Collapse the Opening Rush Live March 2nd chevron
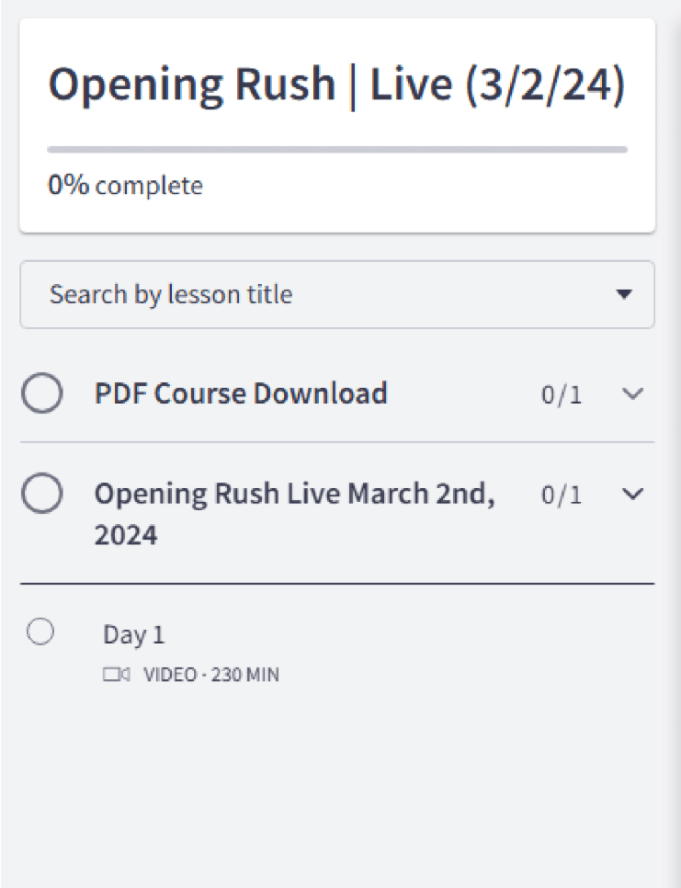The height and width of the screenshot is (888, 681). coord(632,495)
